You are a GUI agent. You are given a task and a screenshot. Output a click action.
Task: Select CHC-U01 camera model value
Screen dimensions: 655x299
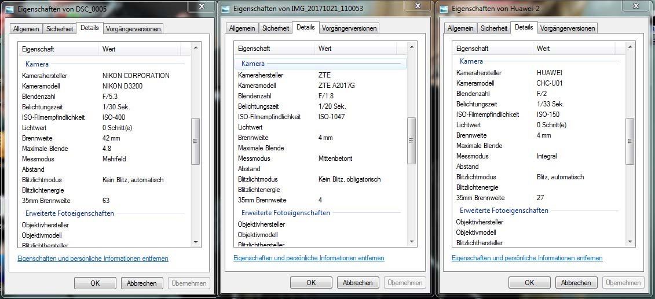[x=550, y=83]
